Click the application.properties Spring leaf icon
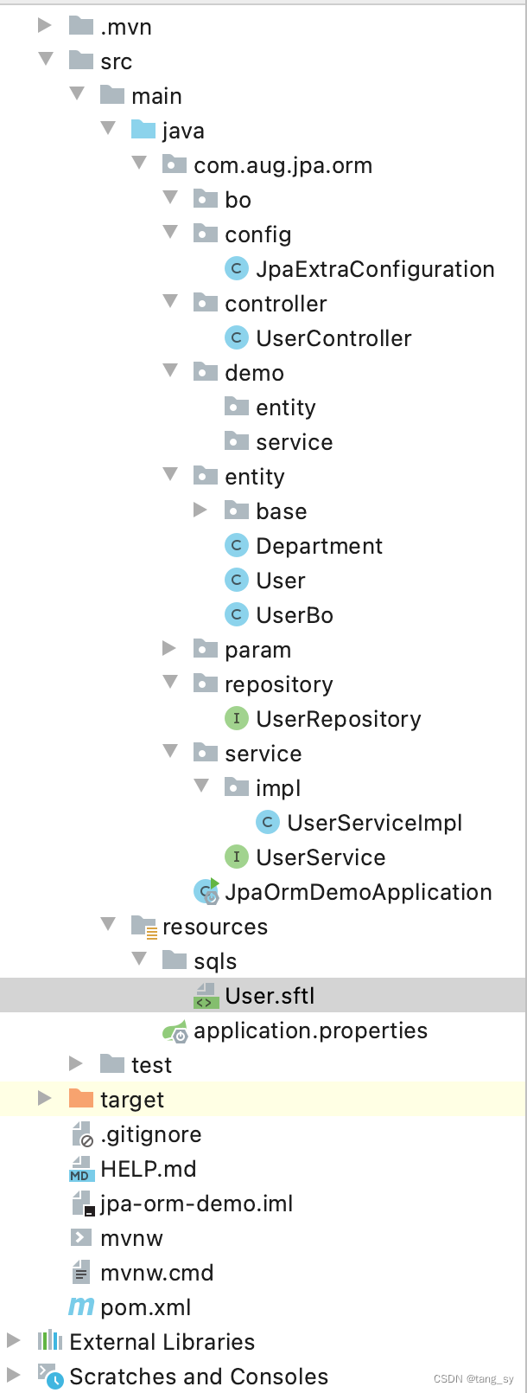527x1393 pixels. (x=175, y=1031)
